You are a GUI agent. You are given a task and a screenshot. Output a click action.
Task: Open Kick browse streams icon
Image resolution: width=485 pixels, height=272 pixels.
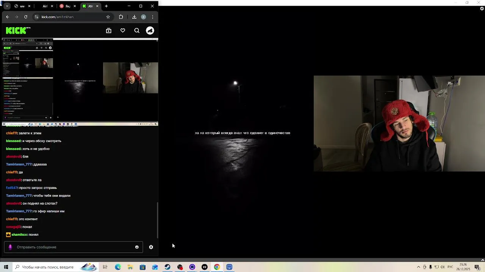pos(109,31)
